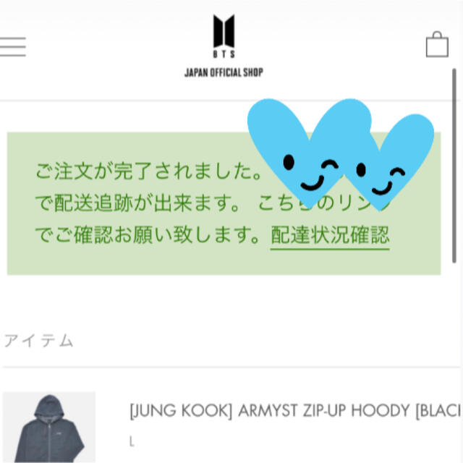463x463 pixels.
Task: Select the JAPAN OFFICIAL SHOP title text
Action: point(224,72)
